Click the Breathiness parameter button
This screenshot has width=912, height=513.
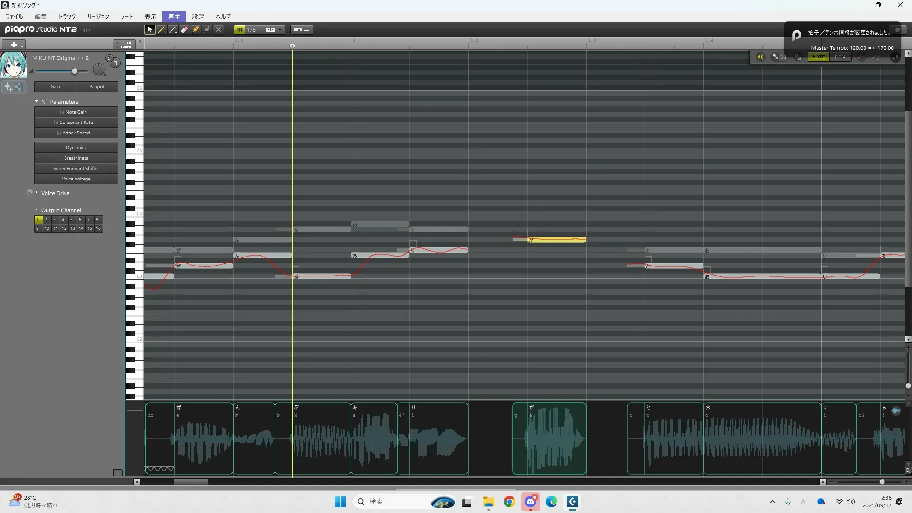pyautogui.click(x=76, y=158)
